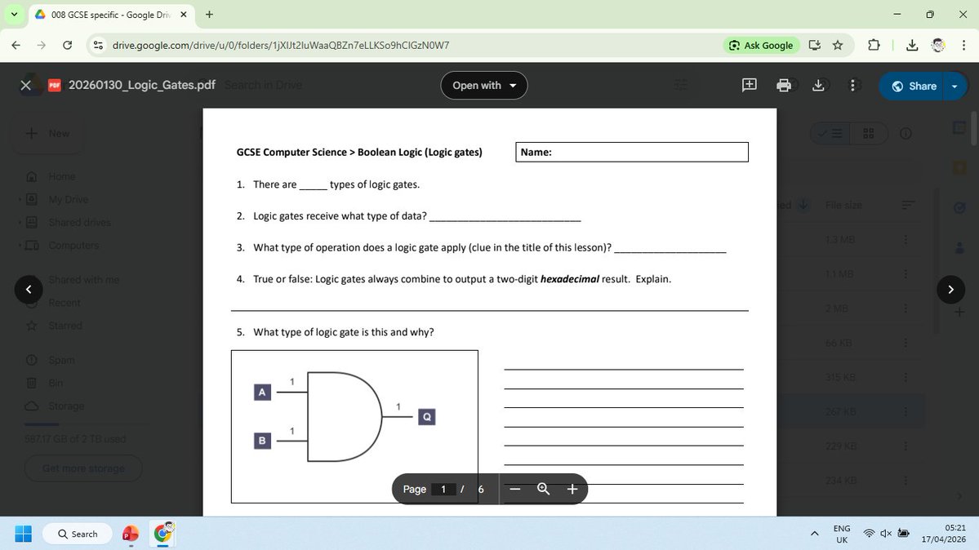Print the PDF with the printer icon
This screenshot has height=550, width=979.
pyautogui.click(x=784, y=86)
